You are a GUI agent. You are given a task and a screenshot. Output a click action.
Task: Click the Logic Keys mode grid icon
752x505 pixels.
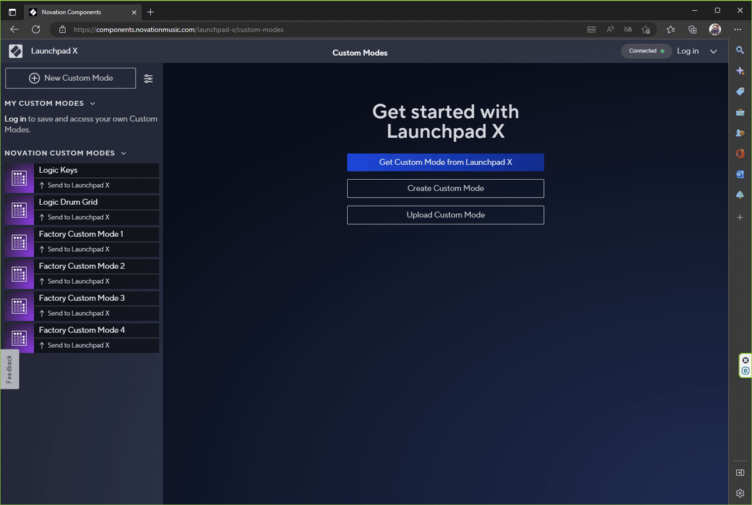coord(19,178)
